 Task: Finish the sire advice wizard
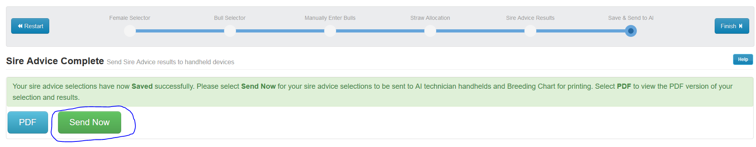[732, 26]
